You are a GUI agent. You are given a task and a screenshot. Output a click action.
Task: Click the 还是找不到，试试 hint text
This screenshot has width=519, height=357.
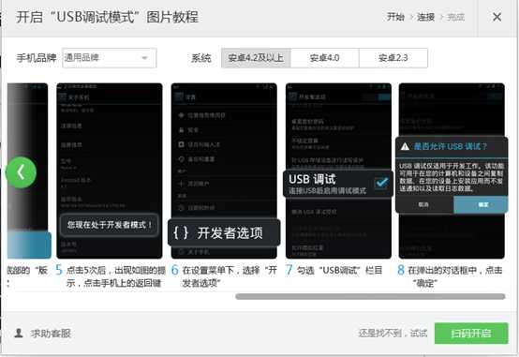click(x=393, y=334)
